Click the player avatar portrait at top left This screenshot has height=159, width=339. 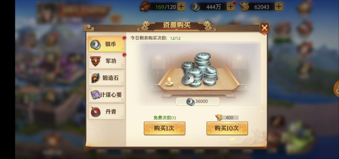pyautogui.click(x=47, y=13)
